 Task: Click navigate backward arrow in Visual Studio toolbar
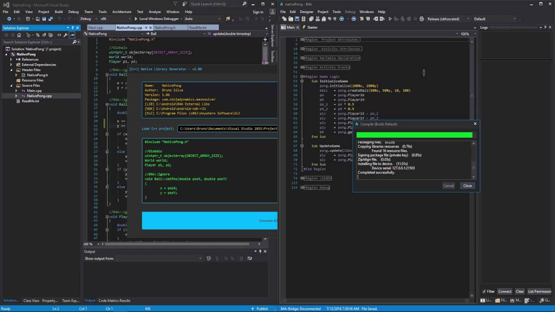coord(9,19)
